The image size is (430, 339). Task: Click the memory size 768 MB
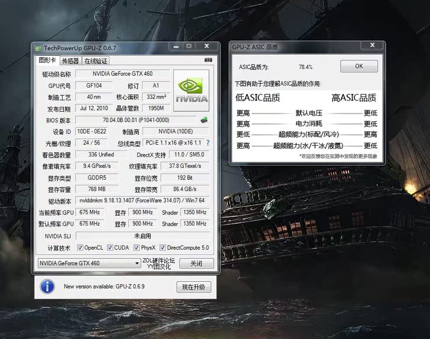point(97,189)
